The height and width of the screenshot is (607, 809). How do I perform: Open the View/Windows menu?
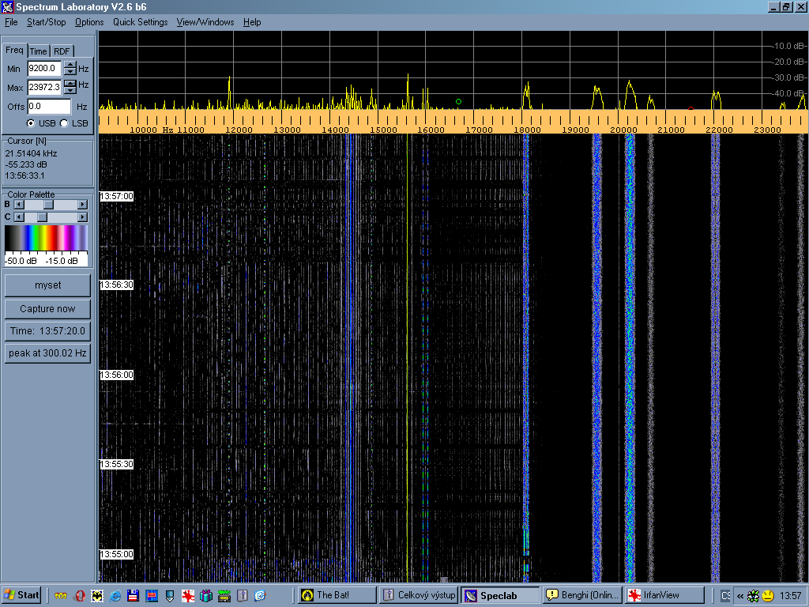(x=205, y=22)
